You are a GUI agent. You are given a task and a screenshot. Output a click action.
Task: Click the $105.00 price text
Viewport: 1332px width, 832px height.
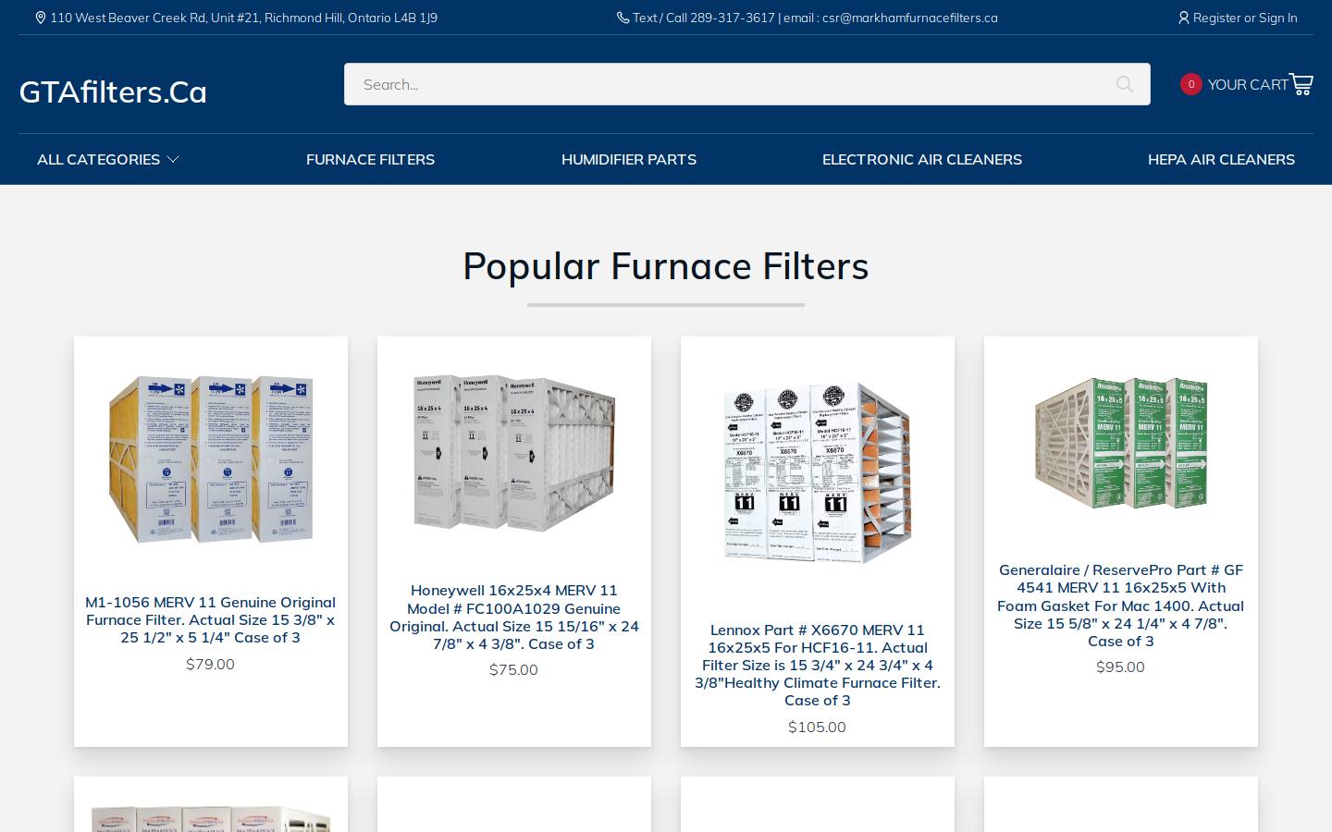(x=818, y=727)
